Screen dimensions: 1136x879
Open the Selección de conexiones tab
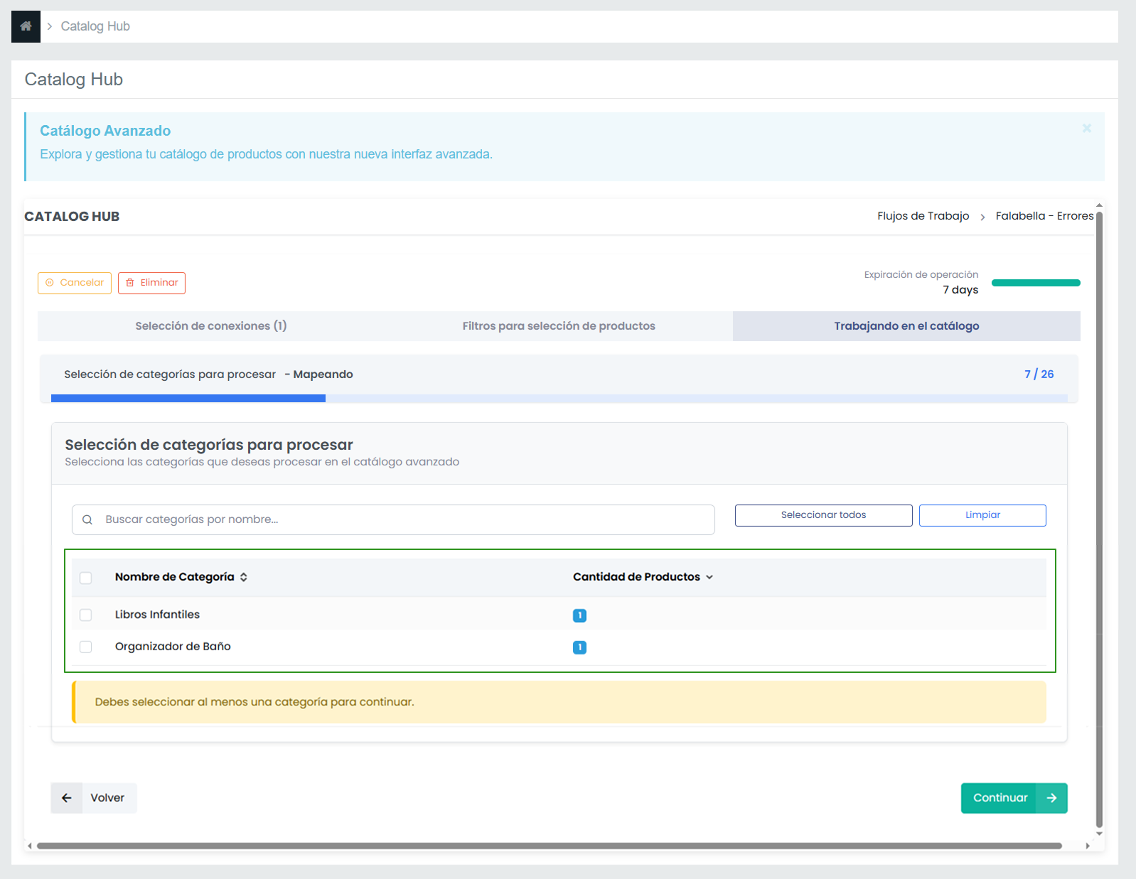point(211,326)
